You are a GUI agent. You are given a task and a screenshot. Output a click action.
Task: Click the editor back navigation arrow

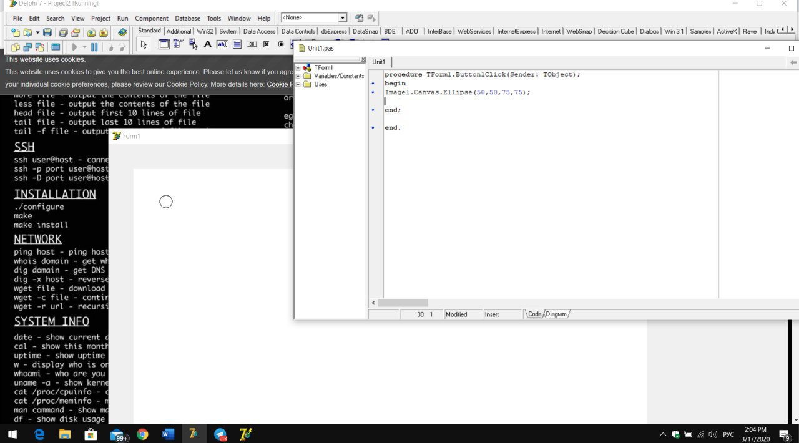coord(793,62)
